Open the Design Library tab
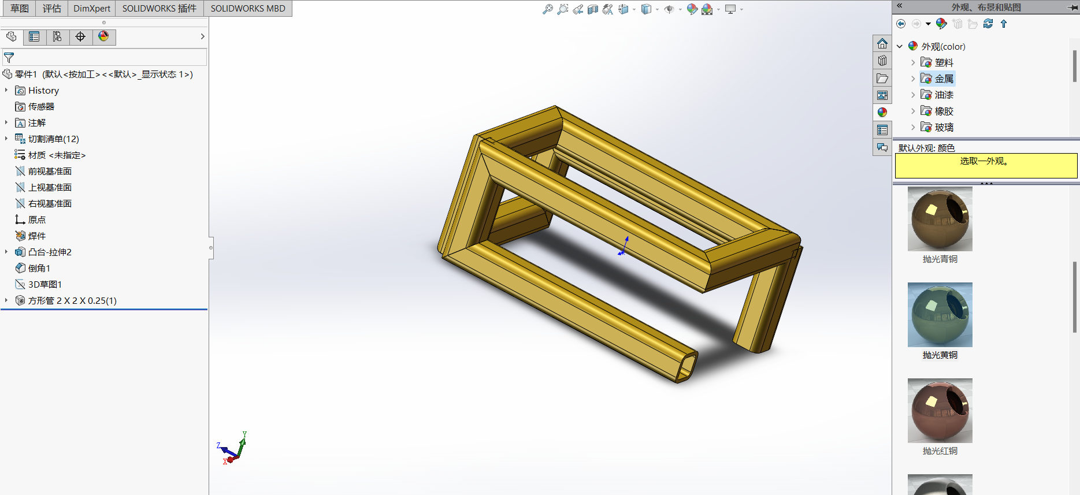The image size is (1080, 495). coord(882,61)
